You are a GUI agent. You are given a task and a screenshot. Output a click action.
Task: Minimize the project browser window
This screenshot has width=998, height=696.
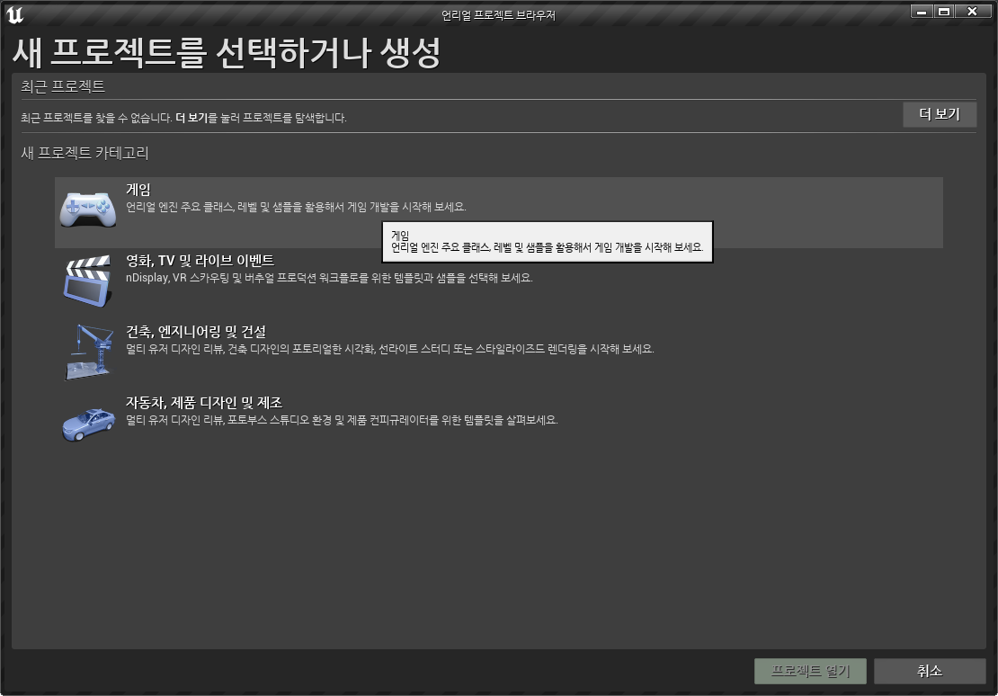coord(921,12)
